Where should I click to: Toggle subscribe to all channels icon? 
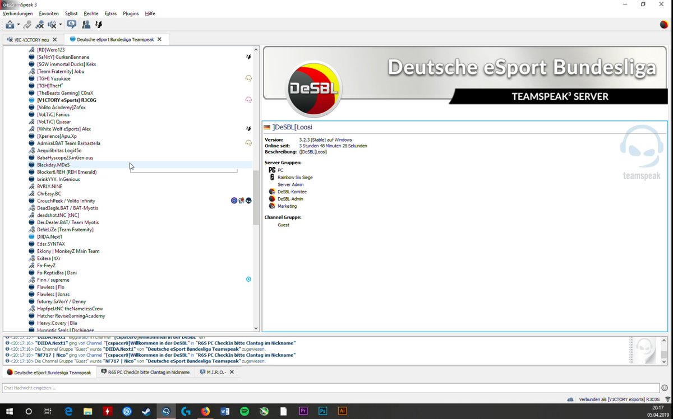click(x=71, y=24)
